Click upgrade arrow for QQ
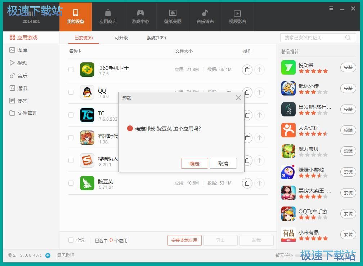The width and height of the screenshot is (363, 266). point(260,92)
